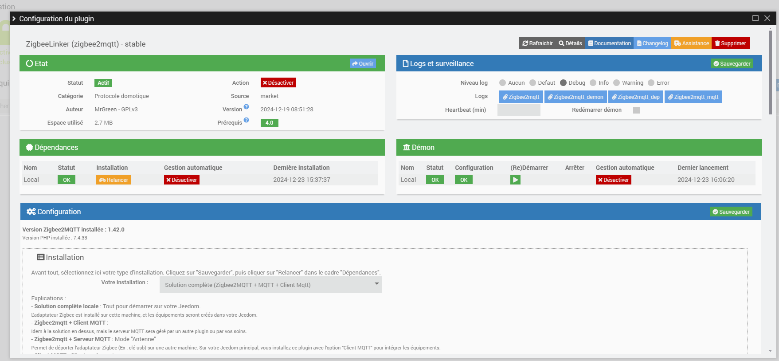Click the "Arrêter" column header

pyautogui.click(x=575, y=168)
